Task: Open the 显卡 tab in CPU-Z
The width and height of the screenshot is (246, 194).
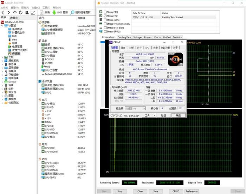Action: [x=155, y=48]
